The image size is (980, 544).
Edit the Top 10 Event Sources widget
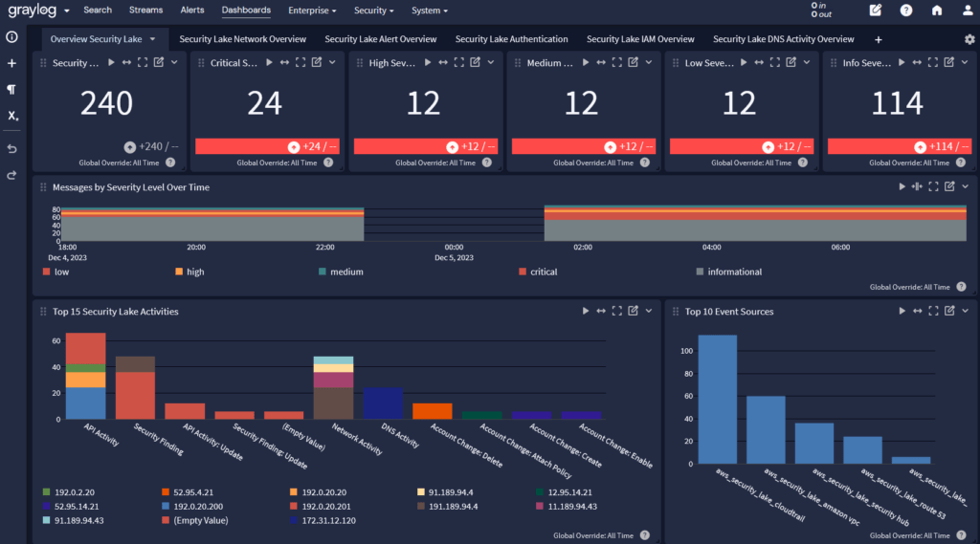coord(948,312)
